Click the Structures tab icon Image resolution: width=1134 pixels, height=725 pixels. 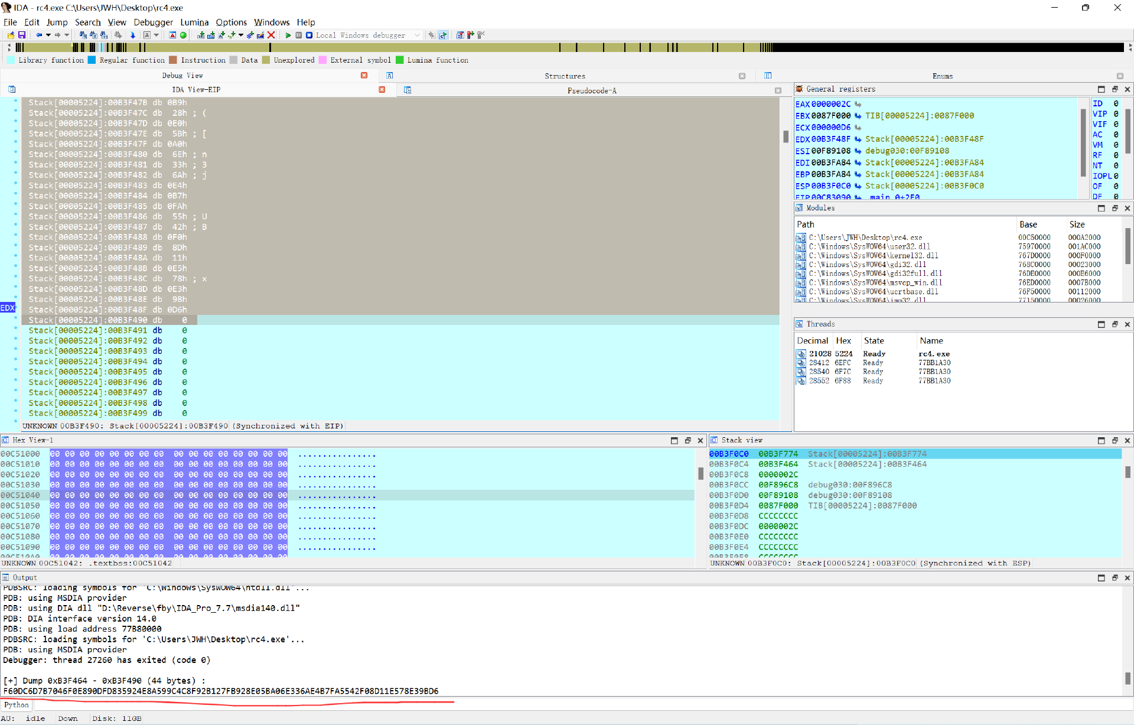(390, 76)
